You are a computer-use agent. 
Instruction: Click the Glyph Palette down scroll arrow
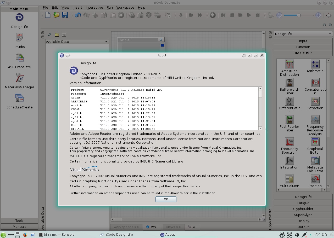tap(328, 186)
